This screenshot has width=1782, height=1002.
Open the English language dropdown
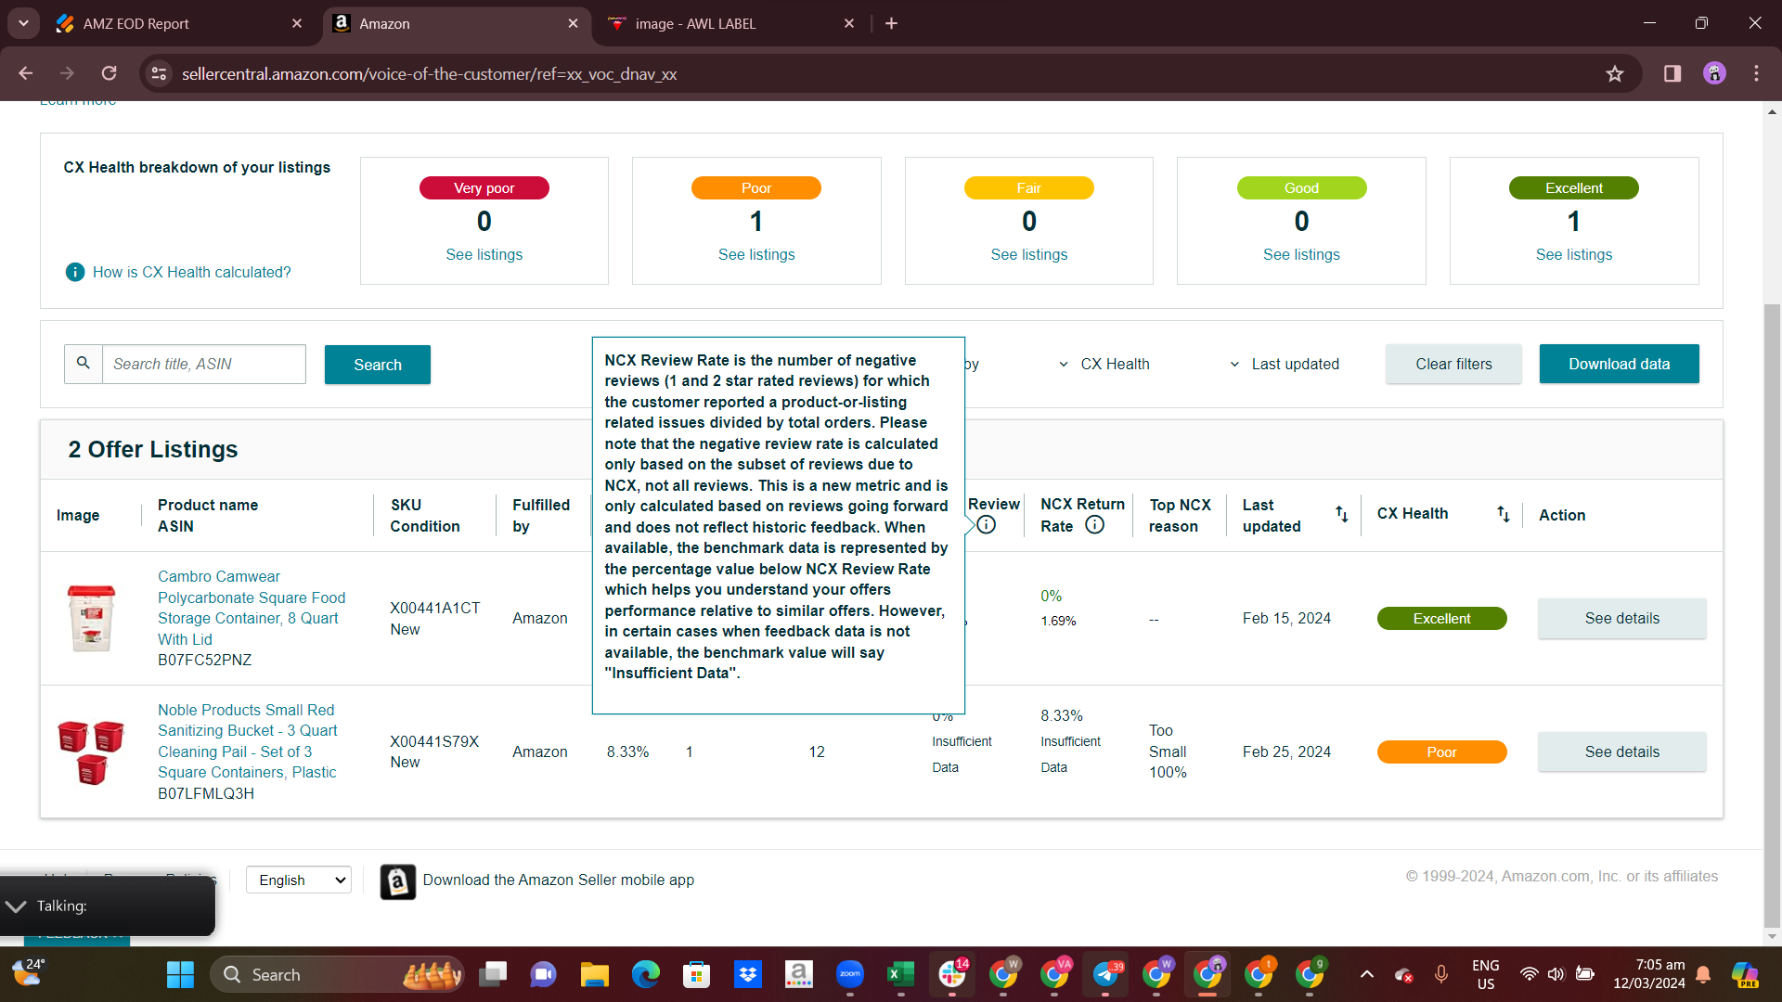tap(299, 880)
